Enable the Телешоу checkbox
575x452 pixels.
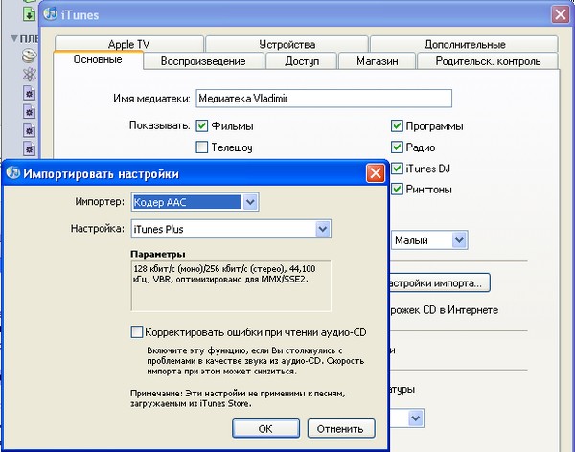click(x=202, y=147)
